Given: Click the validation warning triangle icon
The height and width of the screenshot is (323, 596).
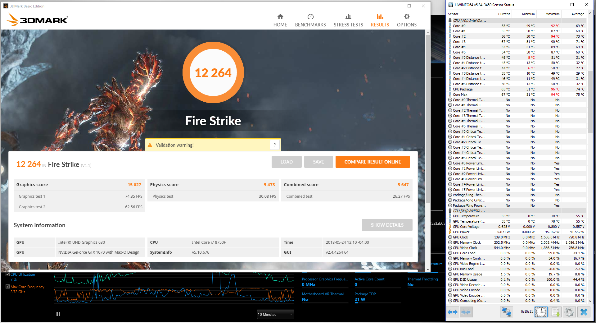Looking at the screenshot, I should click(150, 145).
